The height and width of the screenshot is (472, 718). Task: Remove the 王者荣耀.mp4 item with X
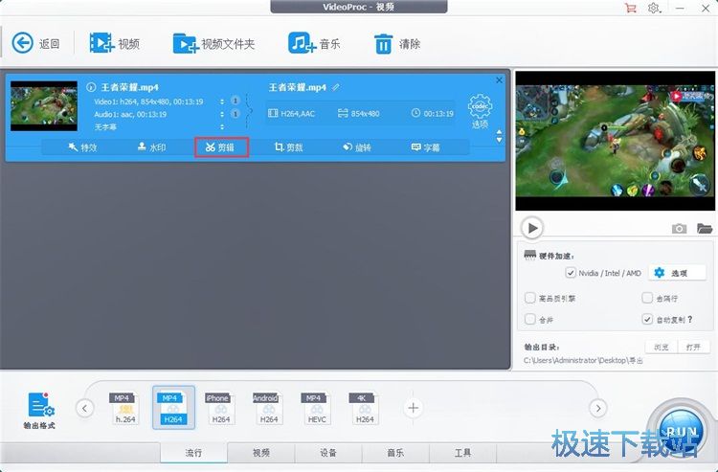pyautogui.click(x=499, y=80)
